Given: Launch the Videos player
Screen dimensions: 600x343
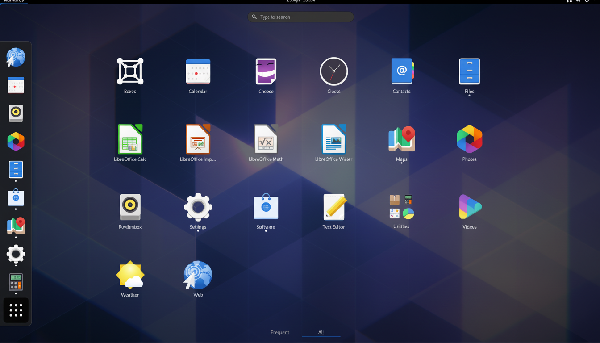Looking at the screenshot, I should point(469,206).
